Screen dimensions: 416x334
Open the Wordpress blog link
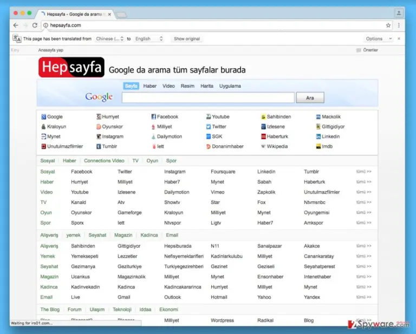[x=222, y=320]
